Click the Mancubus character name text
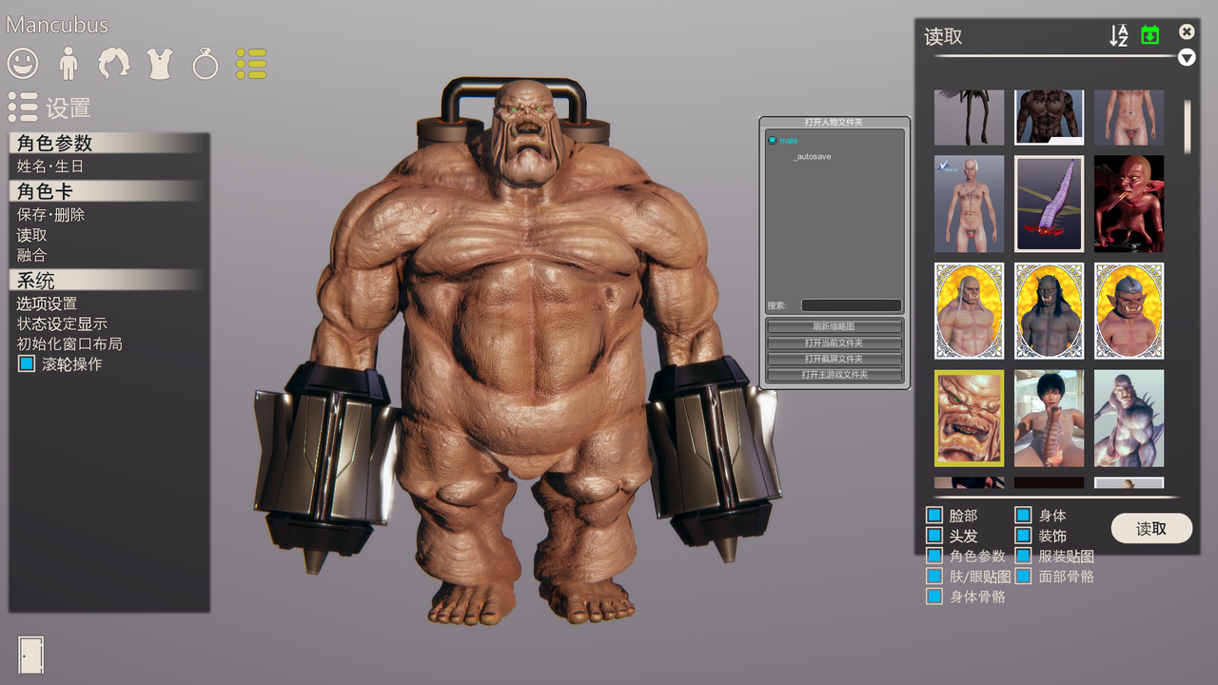Image resolution: width=1218 pixels, height=685 pixels. click(x=57, y=25)
